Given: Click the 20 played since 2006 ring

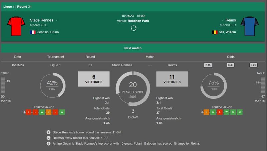Looking at the screenshot, I should point(133,88).
